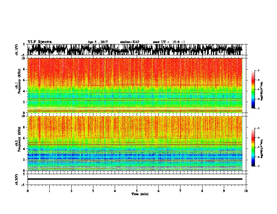Screen dimensions: 277x214
Task: Click the "Time (min)" axis label
Action: pos(140,194)
